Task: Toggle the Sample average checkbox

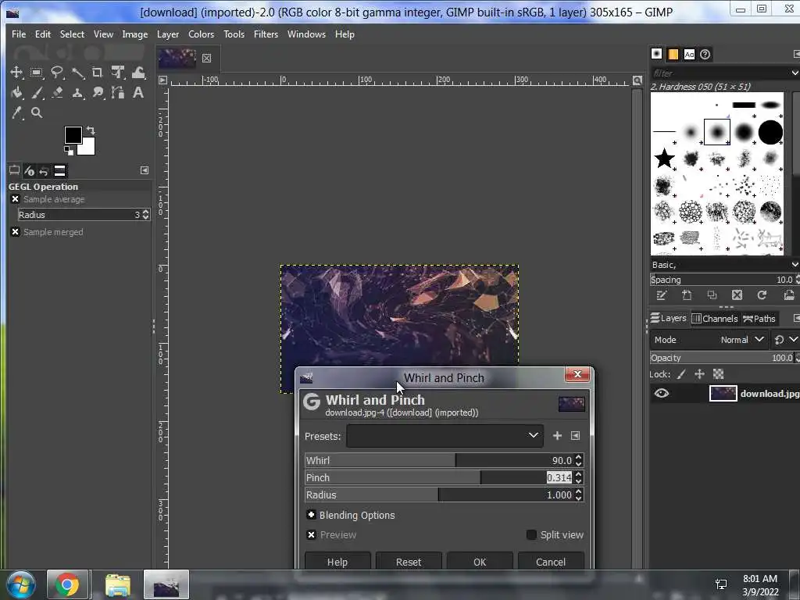Action: click(16, 199)
